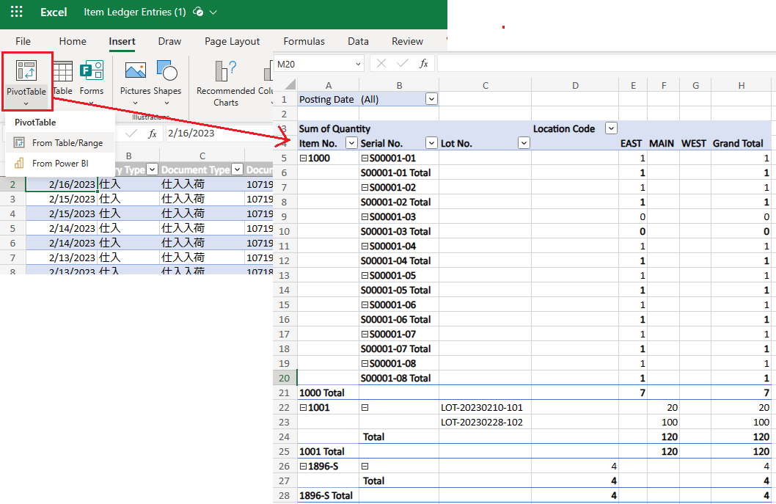The image size is (776, 504).
Task: Open the Posting Date filter dropdown
Action: (431, 98)
